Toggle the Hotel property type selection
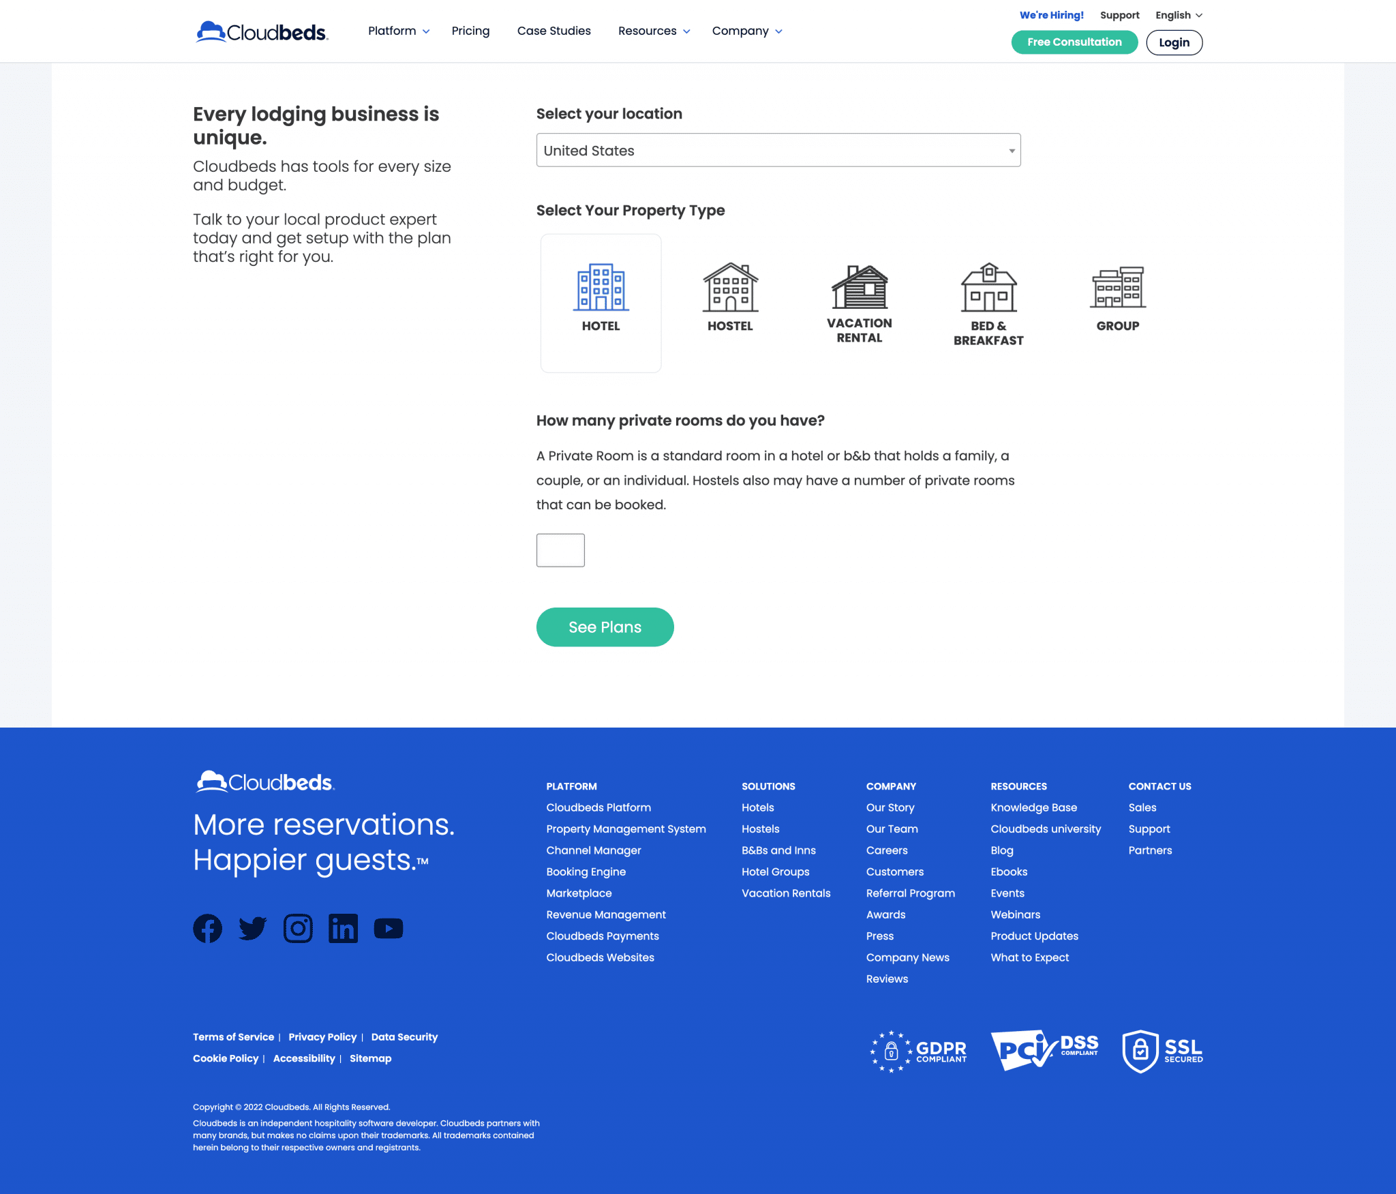 point(601,299)
